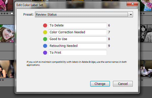Click the green color label dot
Screen dimensions: 152x98
tap(45, 39)
